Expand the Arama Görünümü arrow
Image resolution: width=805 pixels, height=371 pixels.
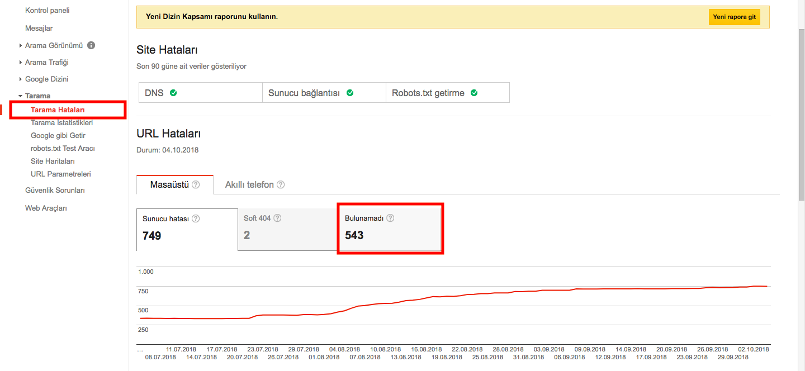pyautogui.click(x=21, y=45)
